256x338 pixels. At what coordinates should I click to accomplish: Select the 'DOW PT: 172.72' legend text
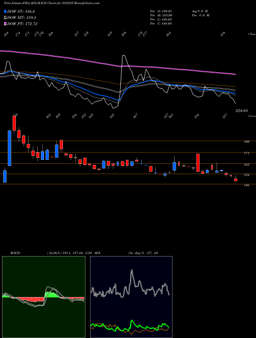click(23, 24)
